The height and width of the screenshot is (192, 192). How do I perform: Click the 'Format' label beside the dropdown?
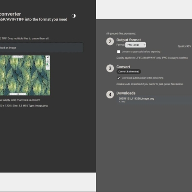[x=120, y=45]
